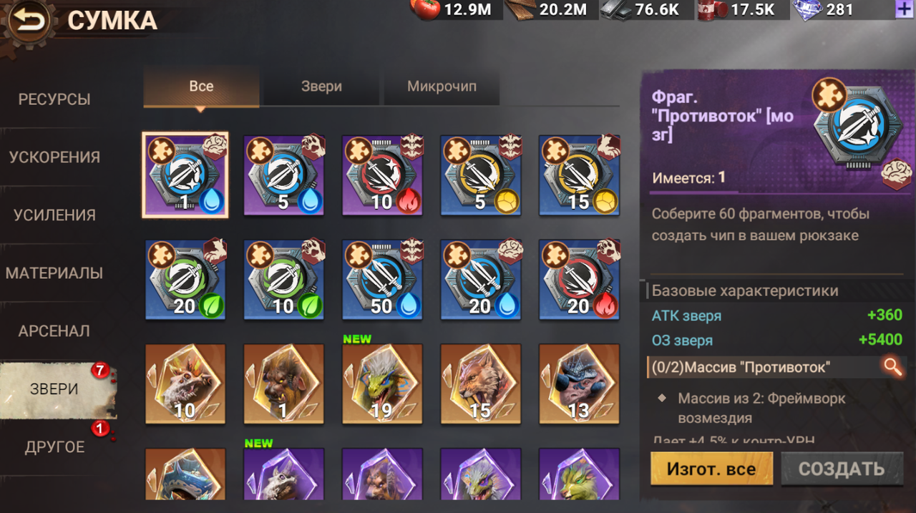
Task: Switch to the Звери tab
Action: pyautogui.click(x=321, y=87)
